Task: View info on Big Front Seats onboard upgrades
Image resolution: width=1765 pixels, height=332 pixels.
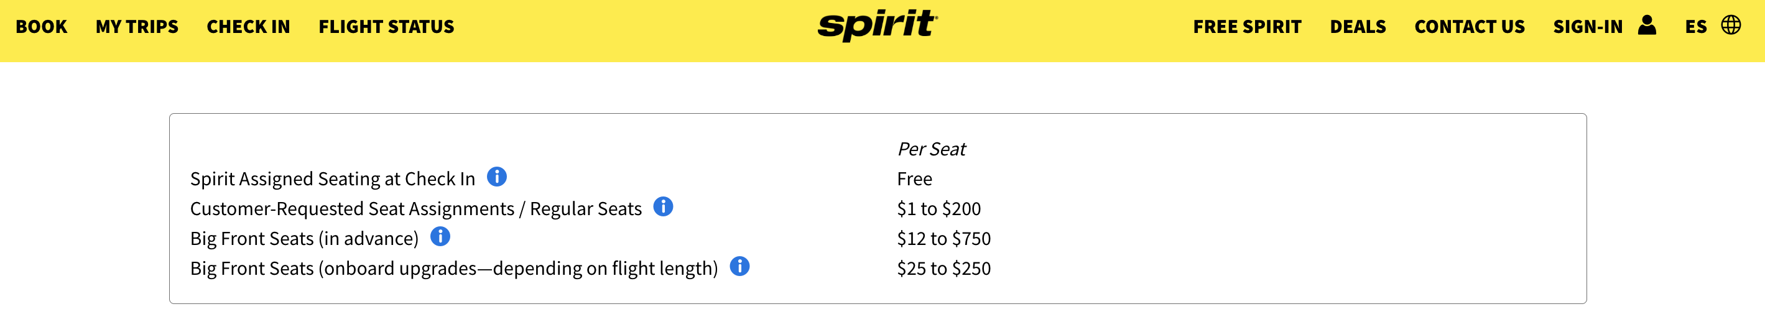Action: point(739,265)
